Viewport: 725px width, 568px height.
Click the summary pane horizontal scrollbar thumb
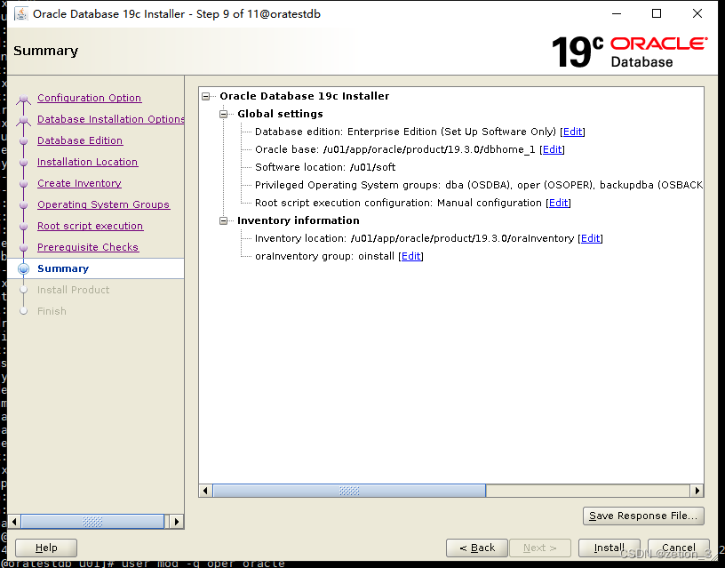click(349, 491)
